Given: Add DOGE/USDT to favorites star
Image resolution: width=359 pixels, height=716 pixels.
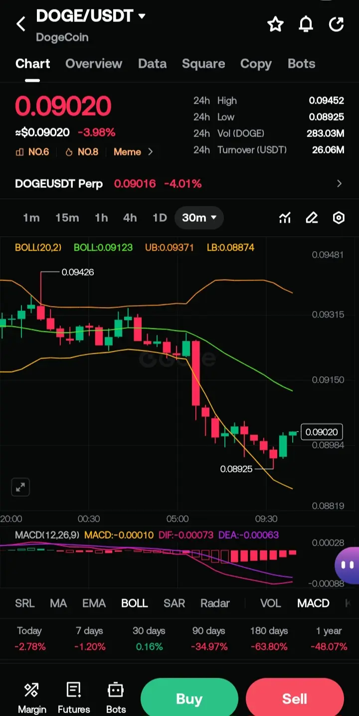Looking at the screenshot, I should [x=275, y=24].
